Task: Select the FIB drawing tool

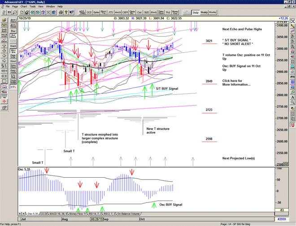Action: 4,96
